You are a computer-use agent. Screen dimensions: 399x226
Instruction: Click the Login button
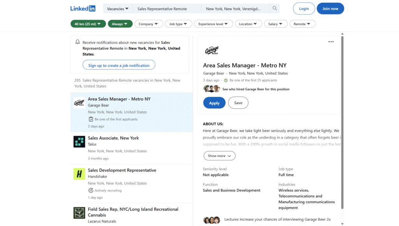coord(304,9)
